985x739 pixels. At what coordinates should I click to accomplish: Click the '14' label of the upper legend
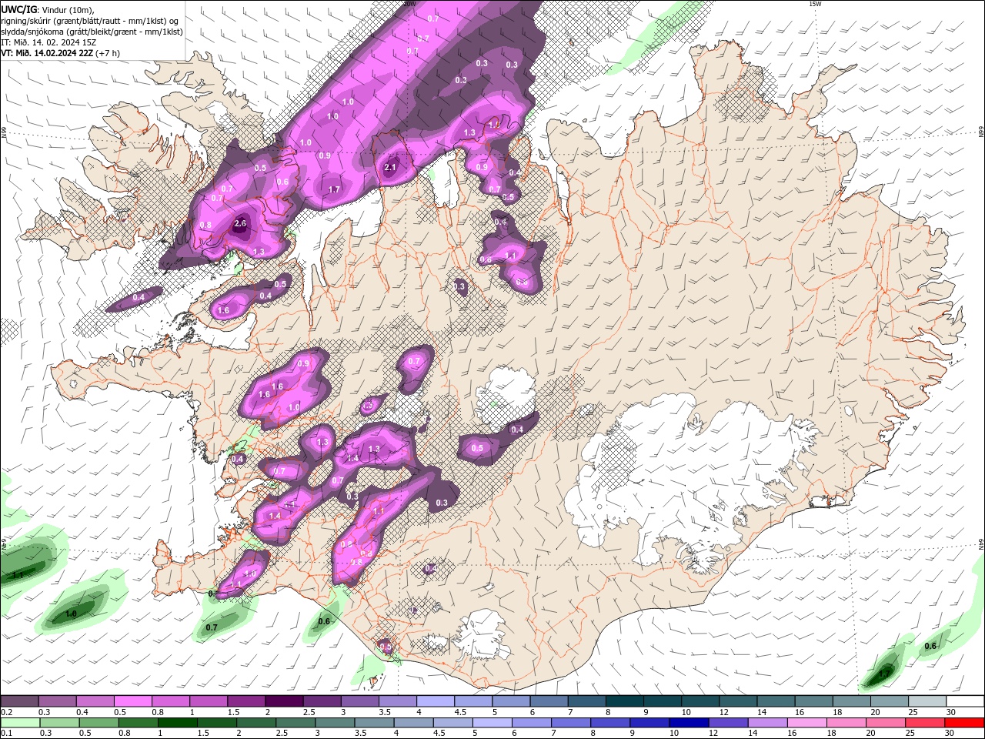click(x=762, y=713)
